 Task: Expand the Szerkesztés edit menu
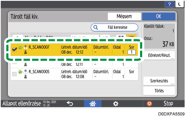click(159, 81)
